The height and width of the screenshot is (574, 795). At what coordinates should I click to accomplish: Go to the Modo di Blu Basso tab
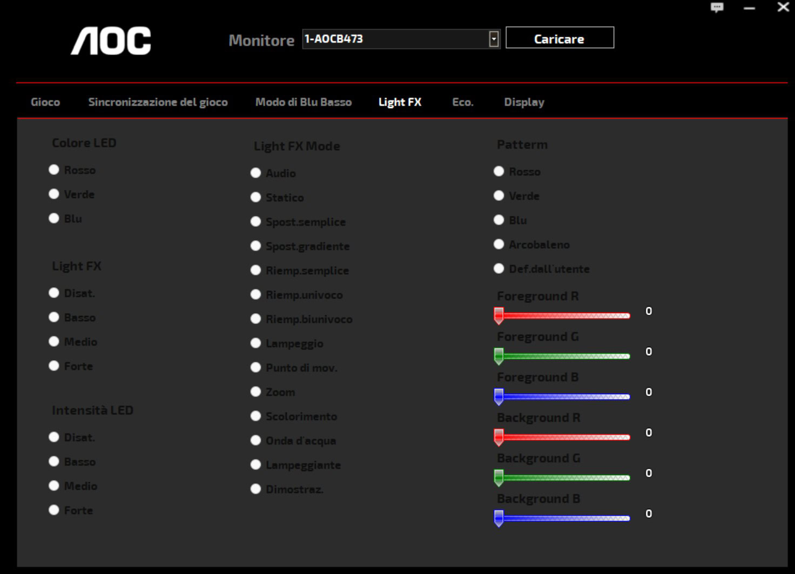pos(303,102)
